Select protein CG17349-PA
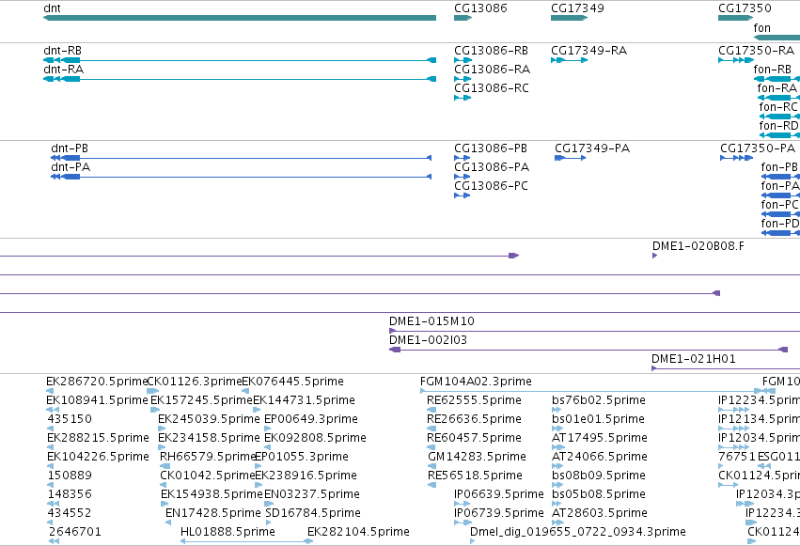Viewport: 800px width, 546px height. pyautogui.click(x=571, y=158)
